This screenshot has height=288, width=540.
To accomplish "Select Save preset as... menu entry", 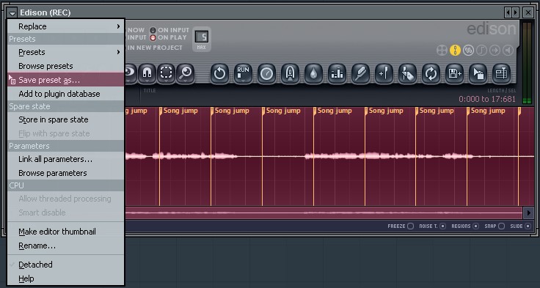I will click(66, 80).
